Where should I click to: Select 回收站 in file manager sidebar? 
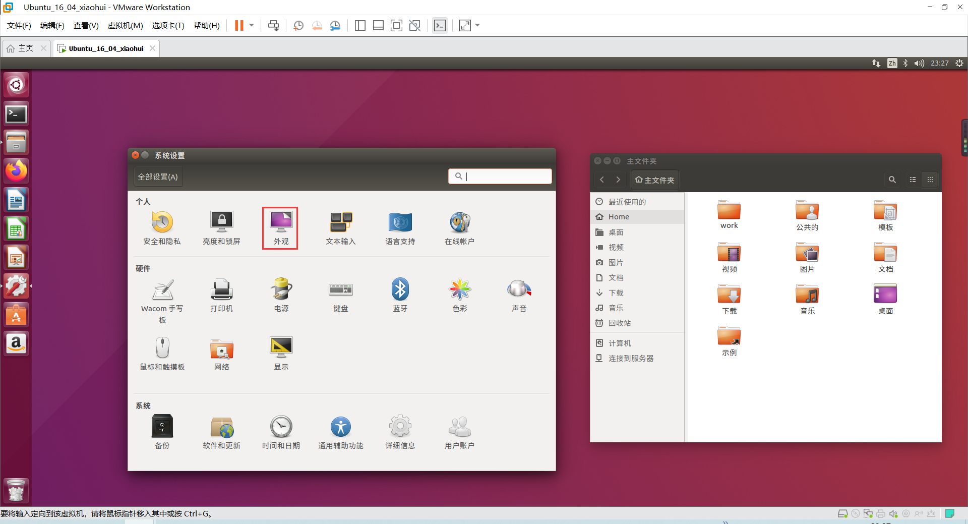[x=637, y=323]
